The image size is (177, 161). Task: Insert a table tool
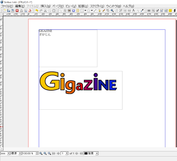pyautogui.click(x=78, y=11)
